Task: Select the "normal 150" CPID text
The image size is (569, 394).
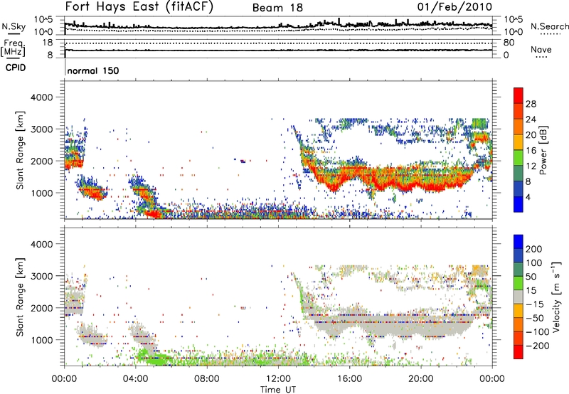Action: [x=93, y=70]
